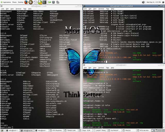
Task: Click scroll-up arrow of the ~/.ssh terminal
Action: (x=81, y=11)
